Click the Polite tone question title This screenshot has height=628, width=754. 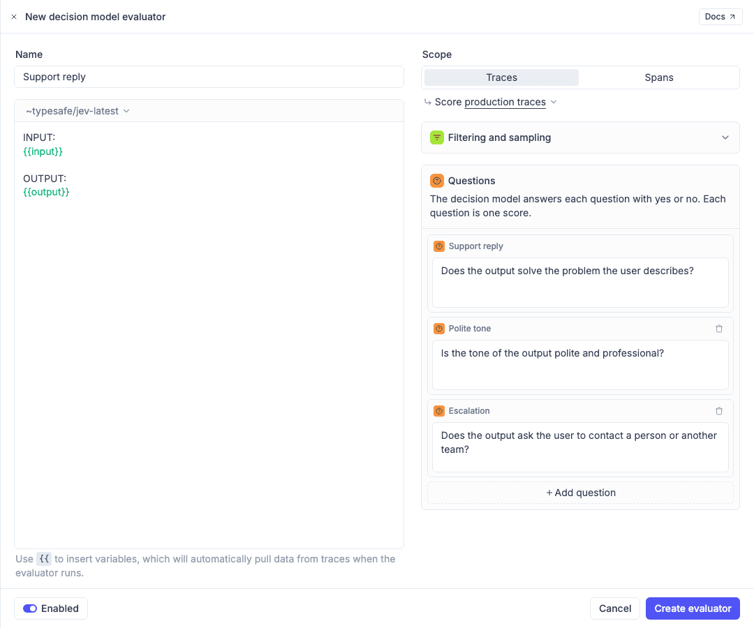(469, 329)
